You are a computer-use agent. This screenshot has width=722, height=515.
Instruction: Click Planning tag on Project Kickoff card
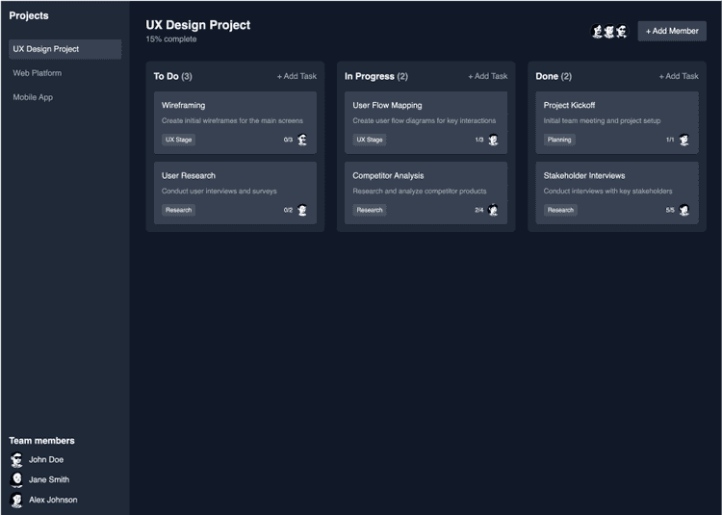(x=559, y=140)
